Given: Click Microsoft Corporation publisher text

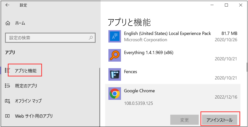Looking at the screenshot, I should 146,40.
